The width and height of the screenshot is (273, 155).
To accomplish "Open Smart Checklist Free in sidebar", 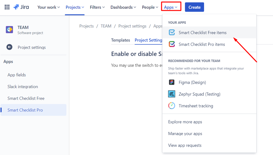I will pos(33,98).
